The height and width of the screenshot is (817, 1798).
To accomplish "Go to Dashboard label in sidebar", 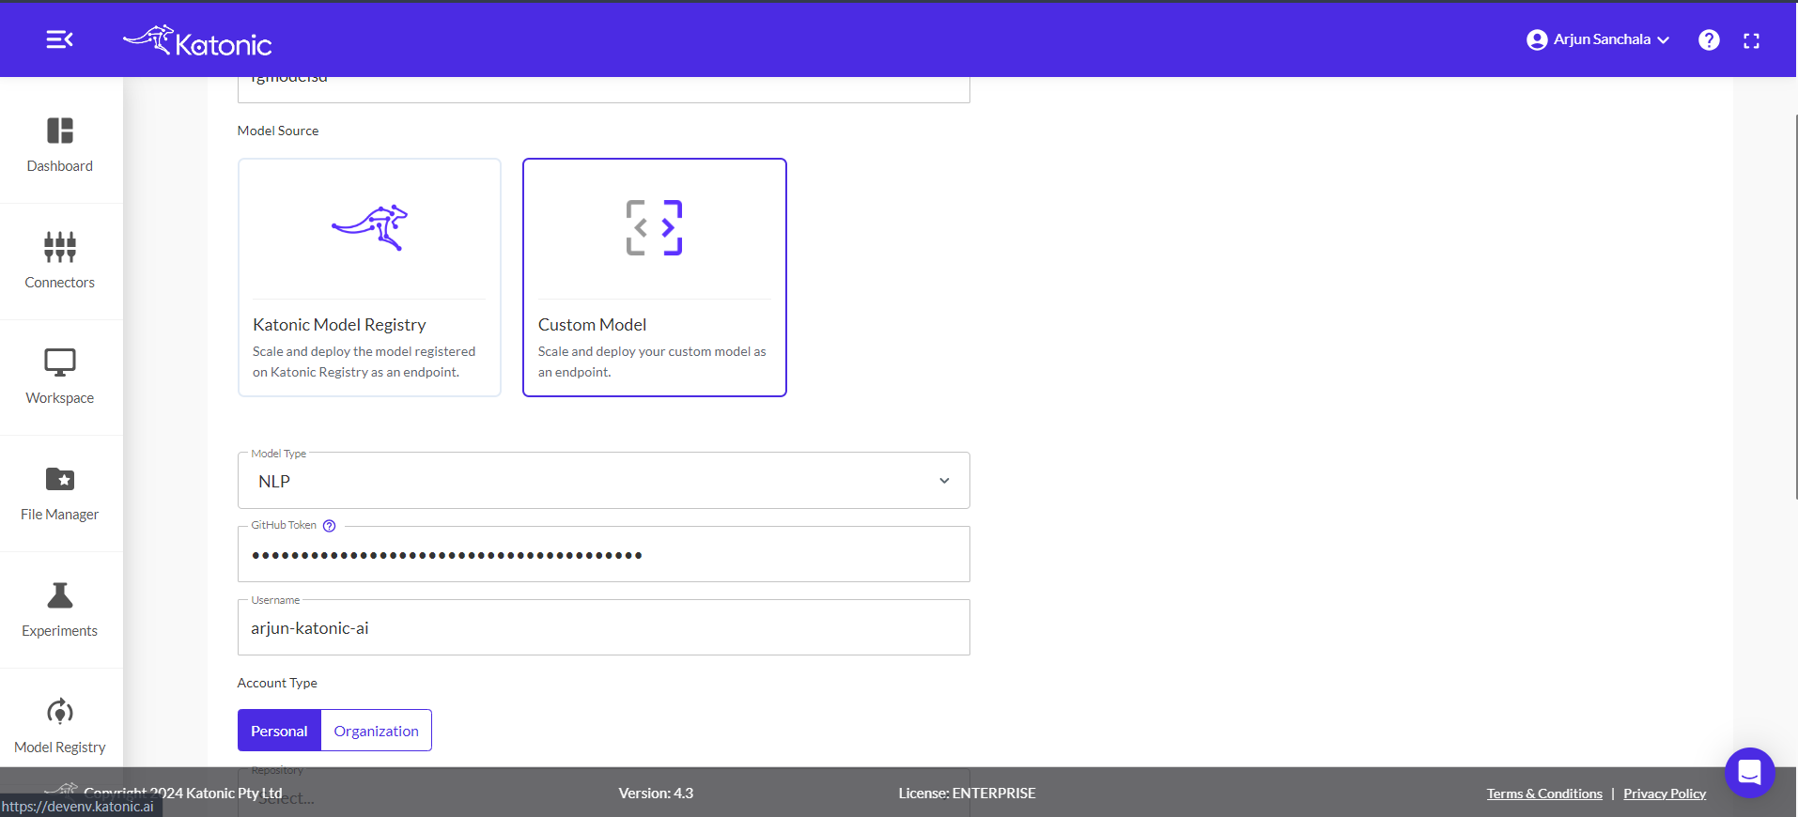I will coord(60,166).
